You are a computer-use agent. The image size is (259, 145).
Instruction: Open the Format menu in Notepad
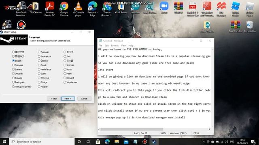pos(115,46)
